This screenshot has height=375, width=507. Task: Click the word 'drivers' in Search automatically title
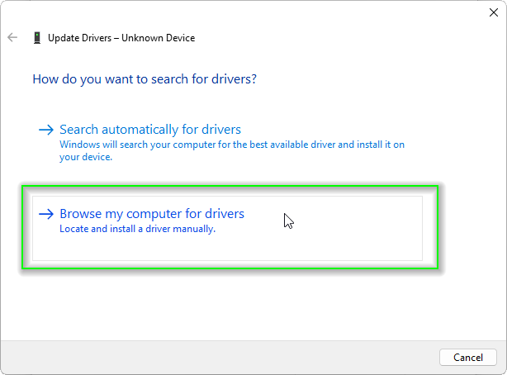coord(220,130)
